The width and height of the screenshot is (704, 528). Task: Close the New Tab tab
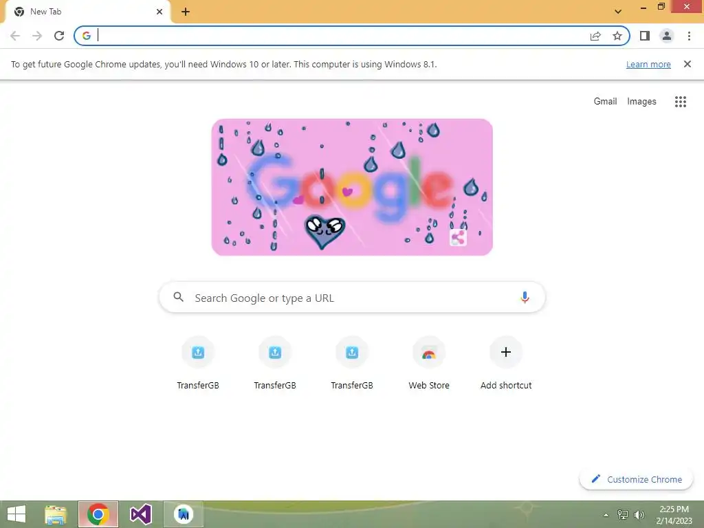[x=159, y=12]
